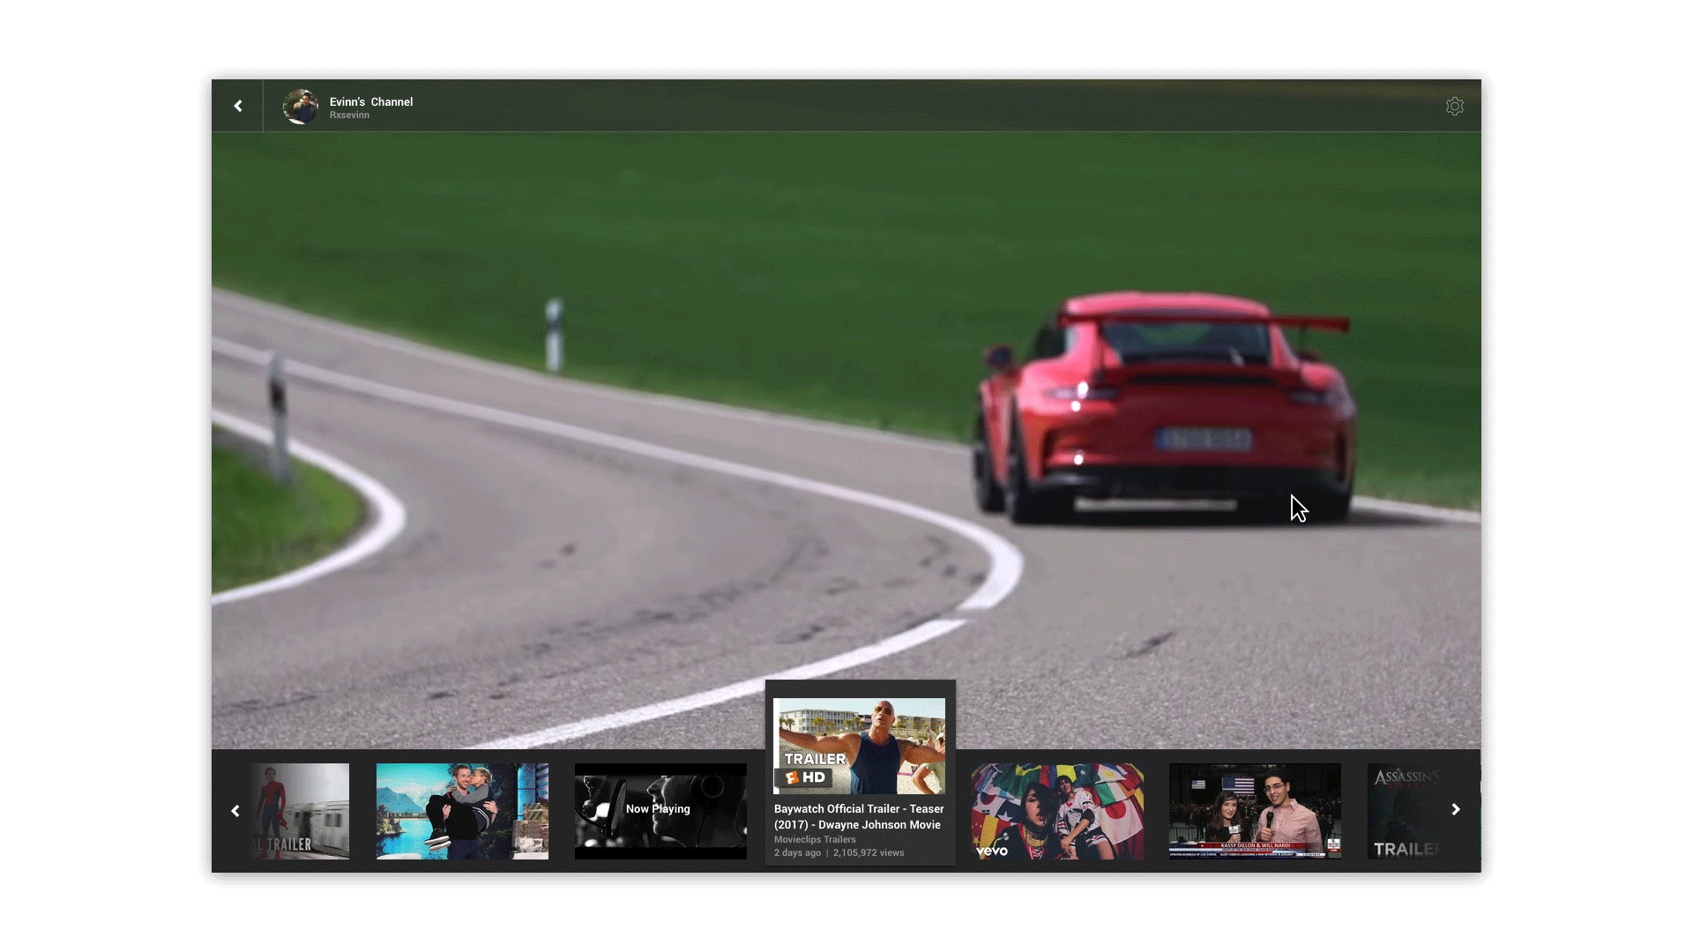The width and height of the screenshot is (1693, 952).
Task: Click the Now Playing video thumbnail
Action: (660, 811)
